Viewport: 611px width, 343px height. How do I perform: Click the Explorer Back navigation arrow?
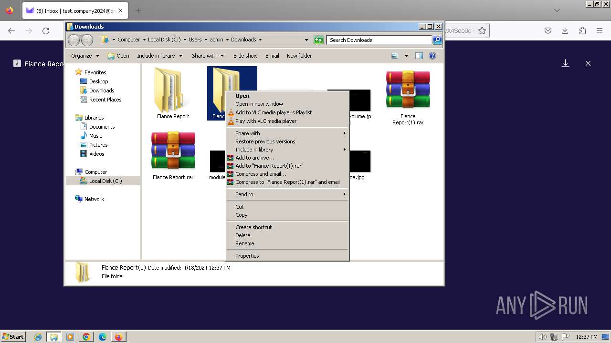(74, 40)
